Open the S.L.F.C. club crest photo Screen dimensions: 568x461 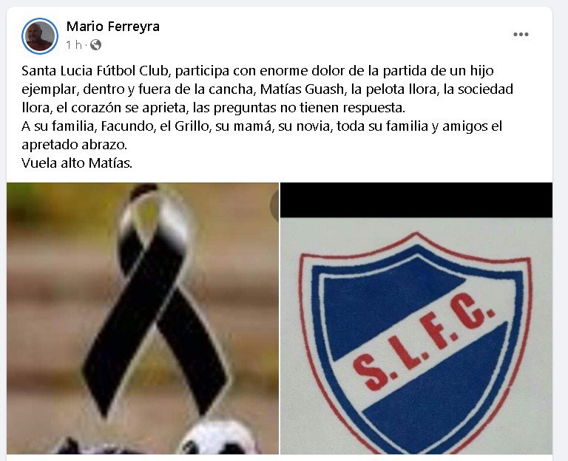(x=416, y=318)
